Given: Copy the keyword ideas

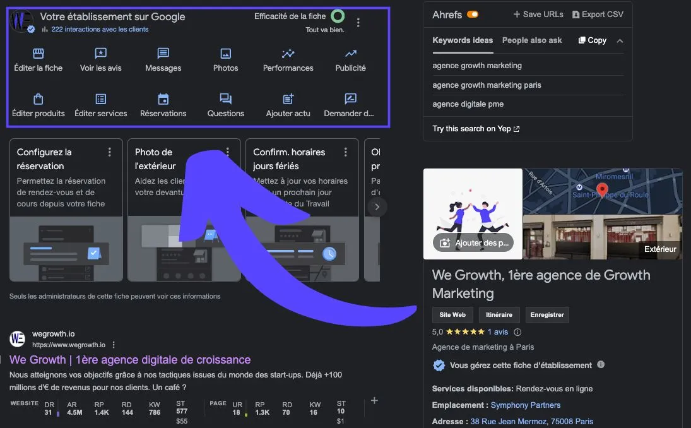Looking at the screenshot, I should [x=593, y=40].
